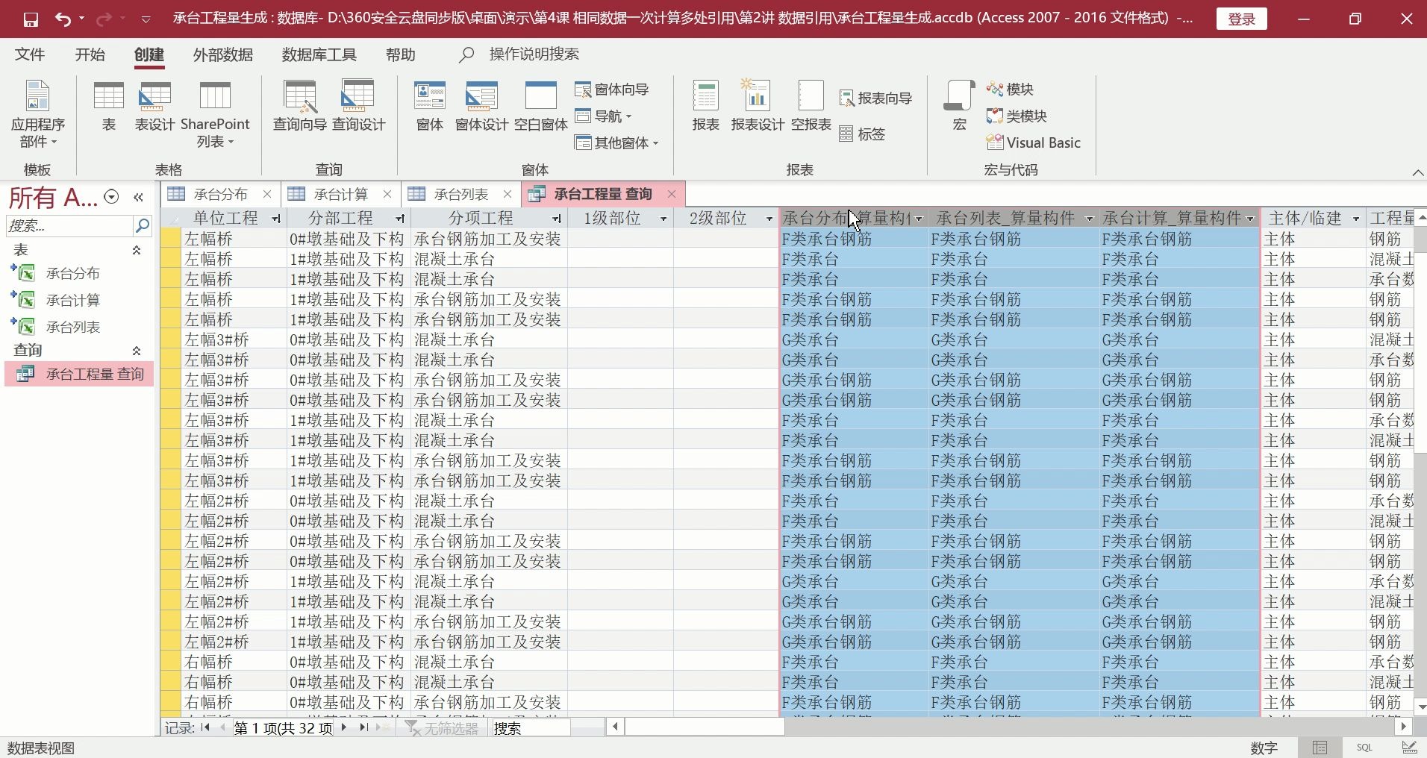
Task: Jump to the last record with the navigation button
Action: 363,727
